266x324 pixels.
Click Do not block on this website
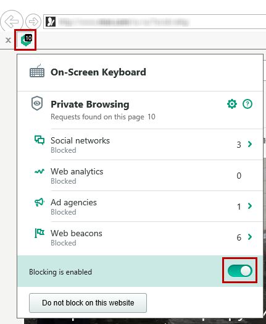[88, 303]
